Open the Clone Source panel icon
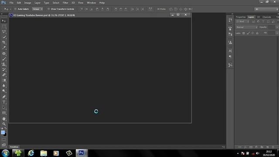Screen dimensions: 279x157 coord(230,42)
